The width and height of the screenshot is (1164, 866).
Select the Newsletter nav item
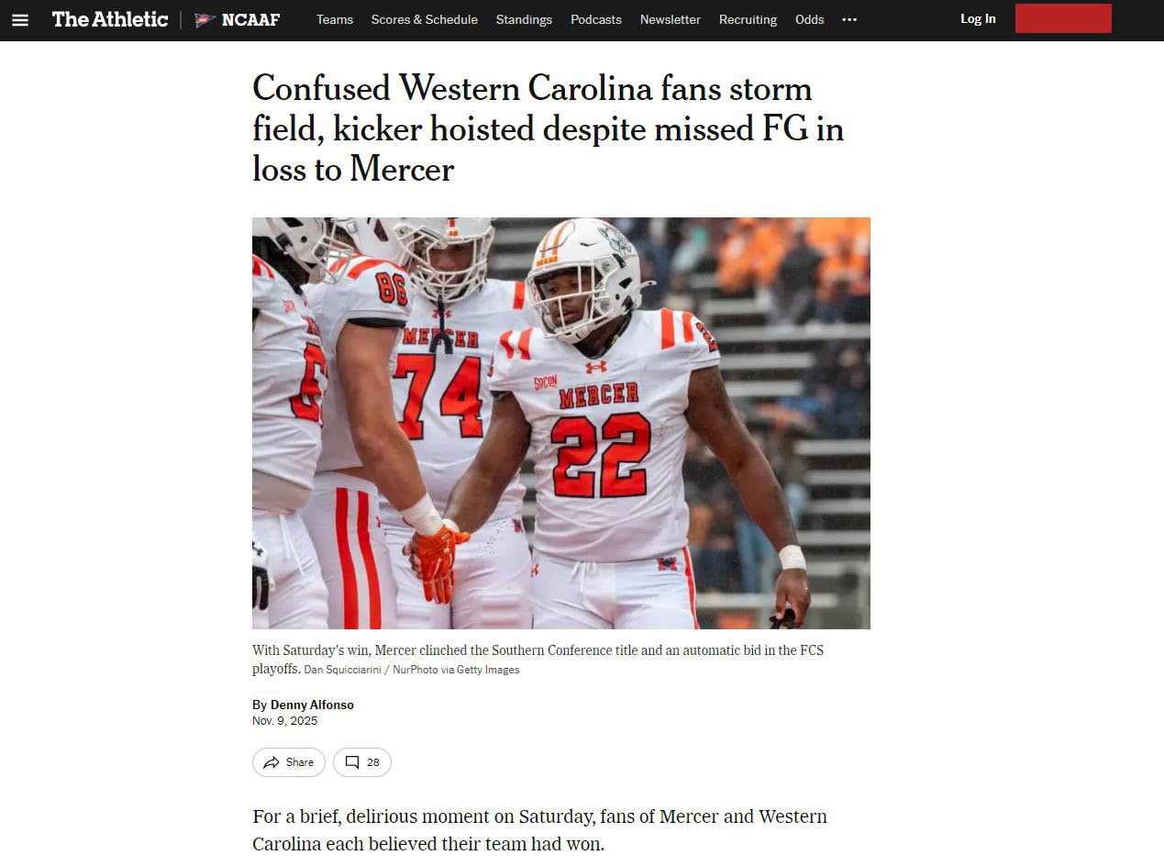[671, 19]
